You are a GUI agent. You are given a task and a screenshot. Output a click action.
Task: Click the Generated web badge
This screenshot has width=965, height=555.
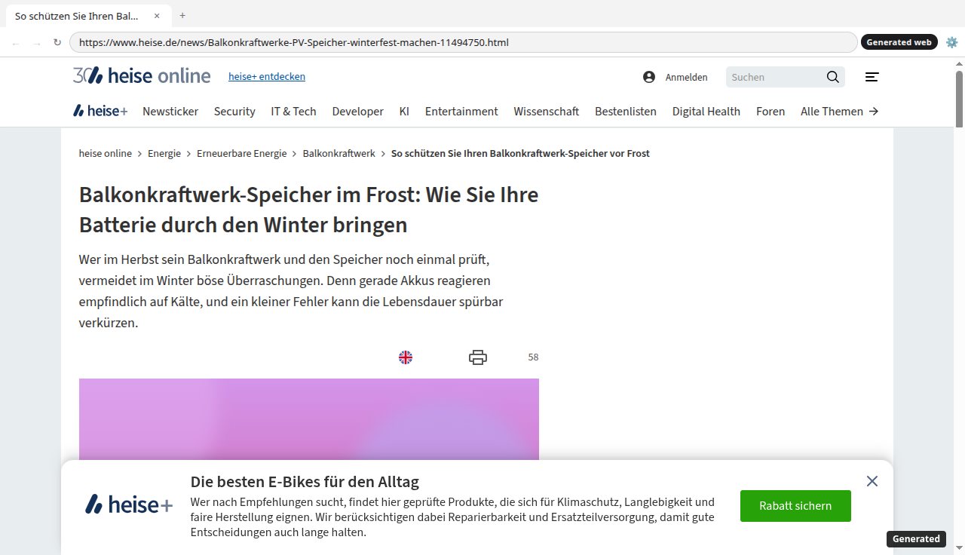point(899,42)
